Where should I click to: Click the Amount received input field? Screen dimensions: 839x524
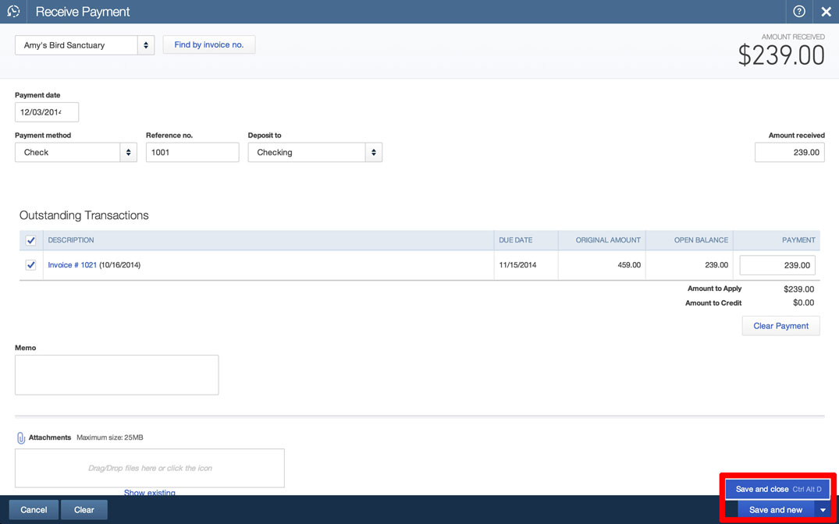coord(790,152)
